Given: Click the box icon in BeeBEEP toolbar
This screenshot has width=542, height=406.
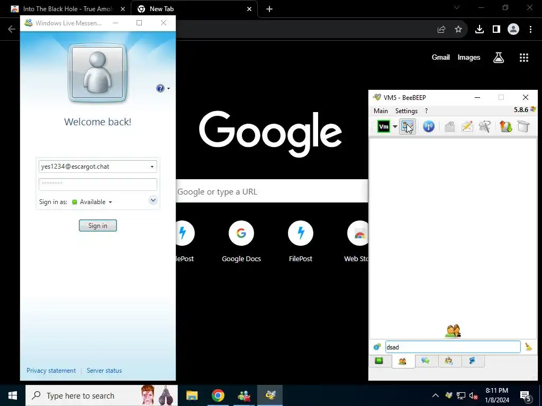Looking at the screenshot, I should tap(523, 126).
